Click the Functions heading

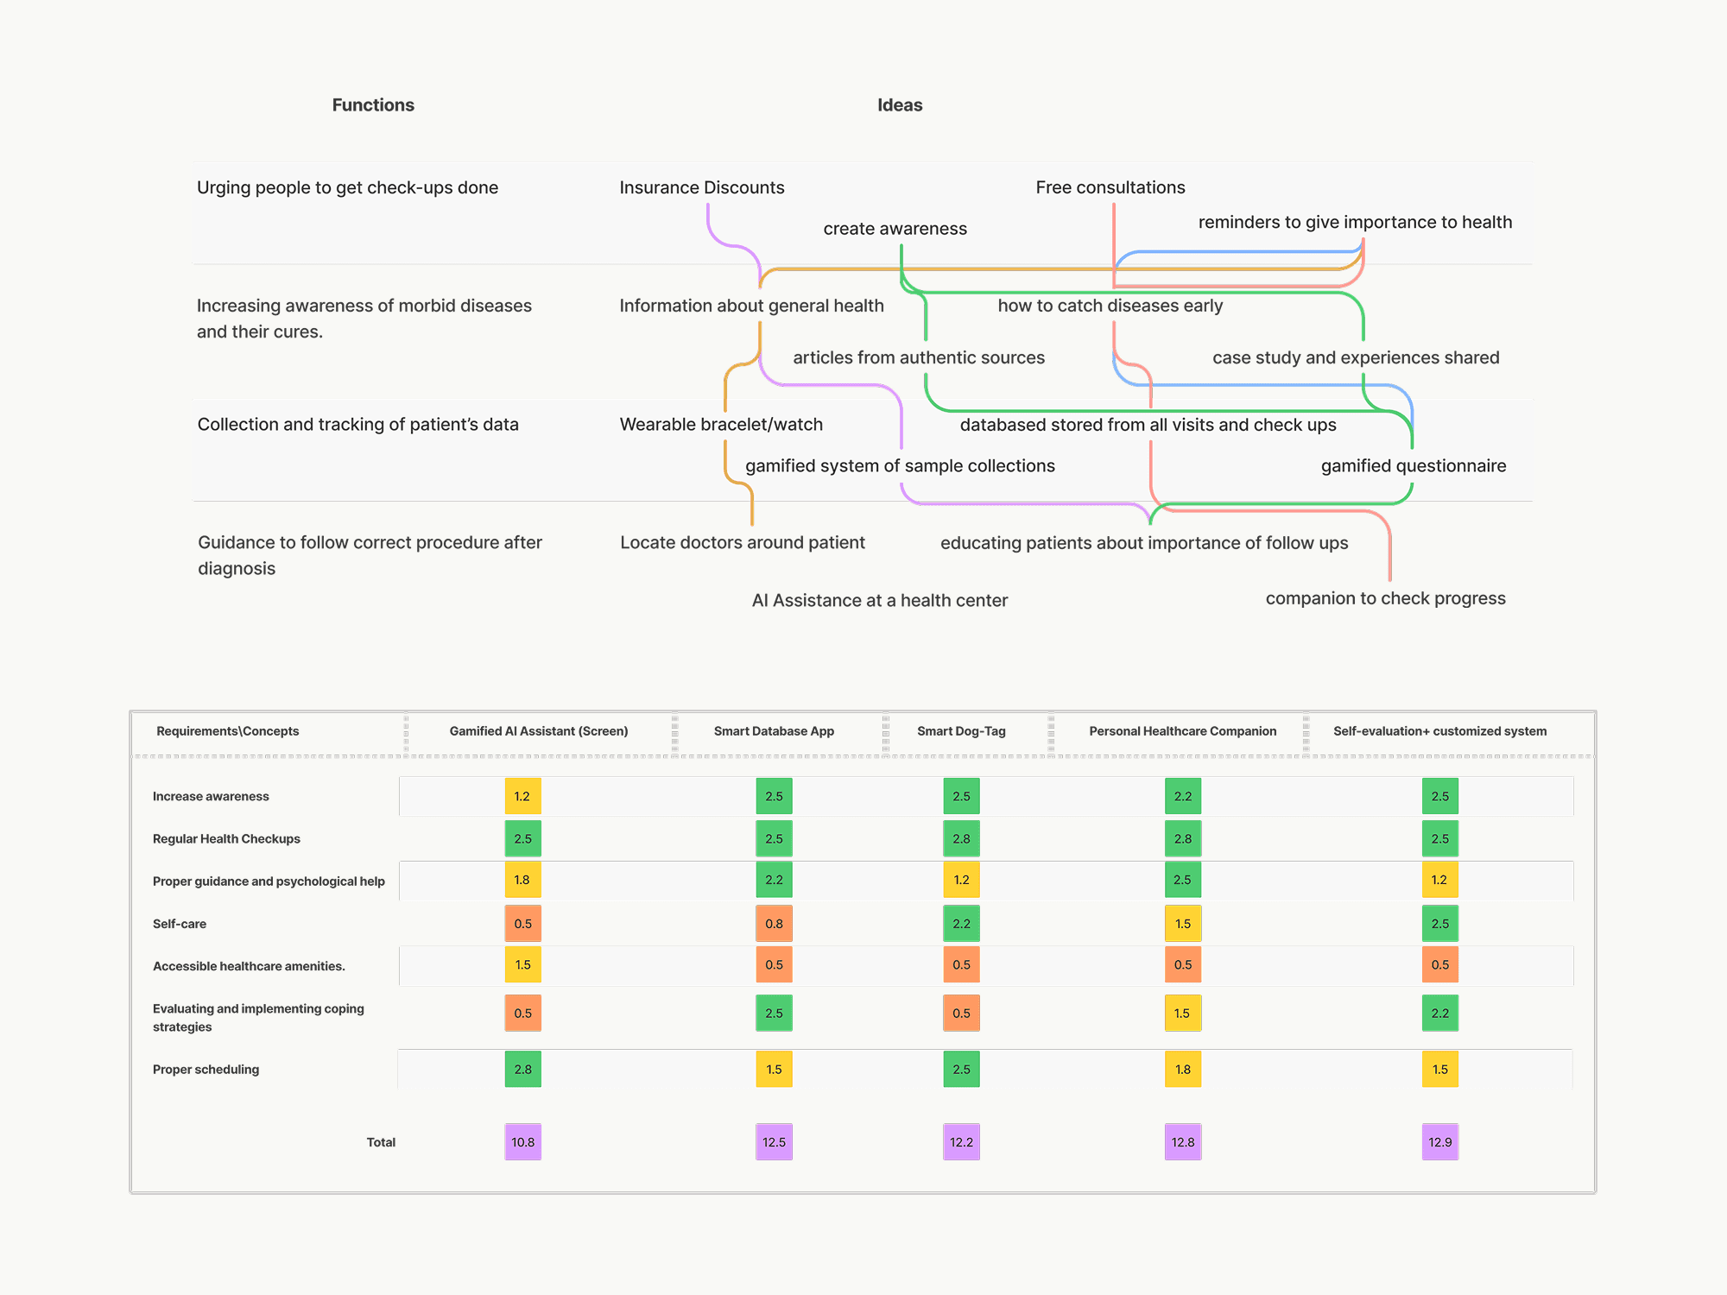click(x=373, y=105)
